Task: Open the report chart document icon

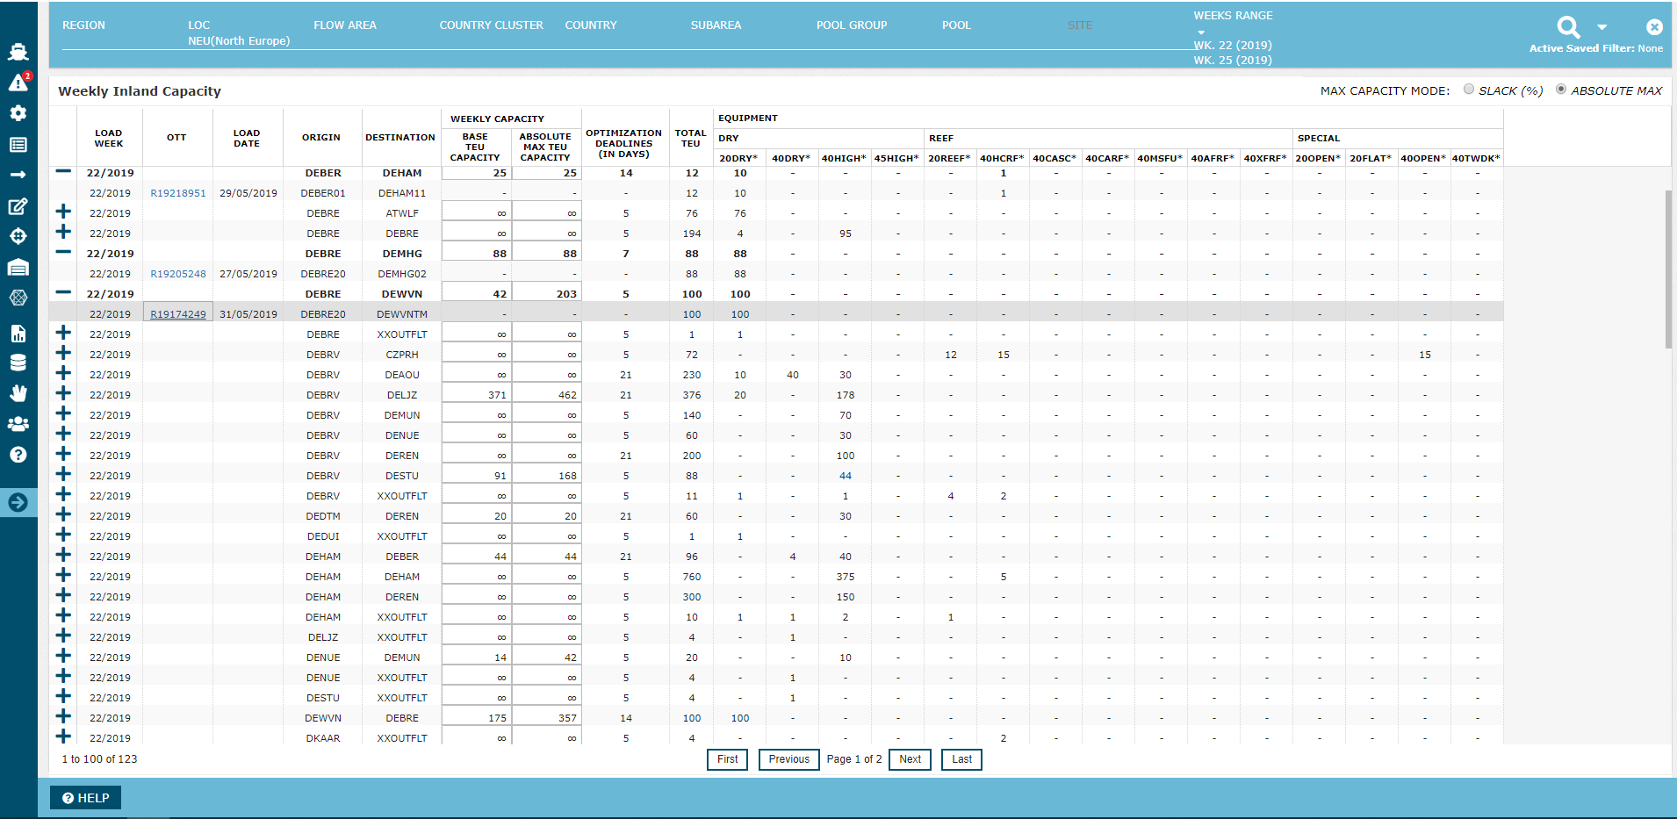Action: tap(18, 334)
